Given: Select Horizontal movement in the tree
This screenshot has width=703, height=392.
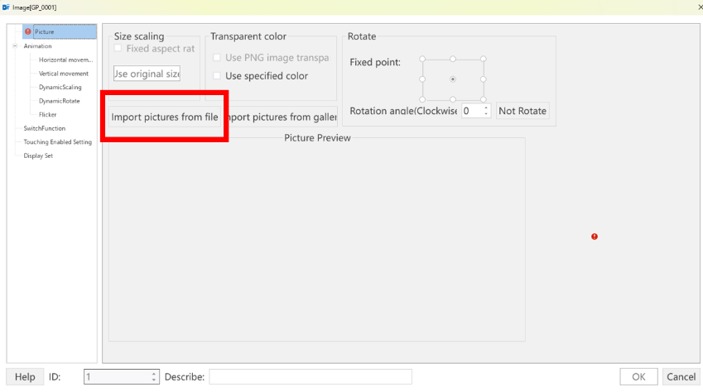Looking at the screenshot, I should [66, 60].
